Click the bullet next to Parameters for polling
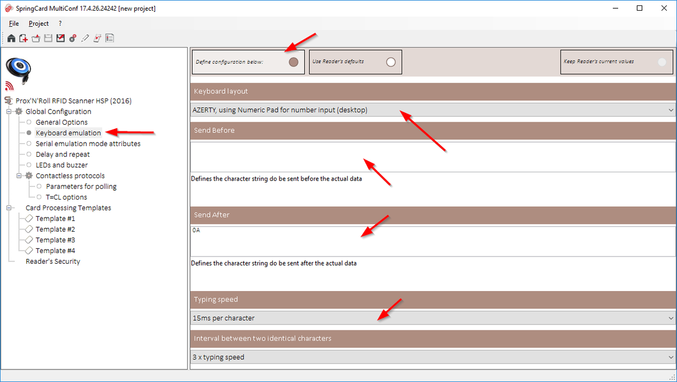The image size is (677, 382). pos(39,187)
